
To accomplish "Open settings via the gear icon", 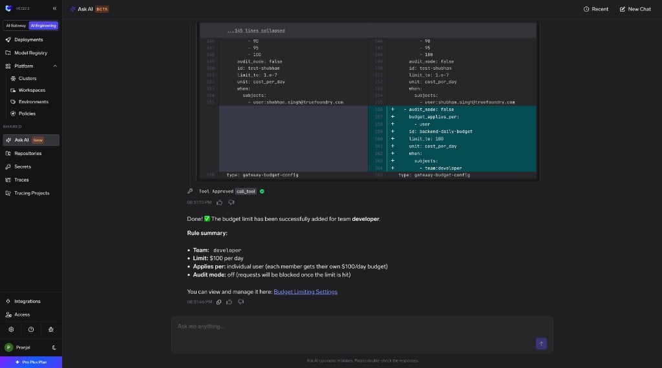I will click(12, 330).
